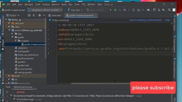Click the editor horizontal scrollbar thumb
182x102 pixels.
(x=101, y=83)
